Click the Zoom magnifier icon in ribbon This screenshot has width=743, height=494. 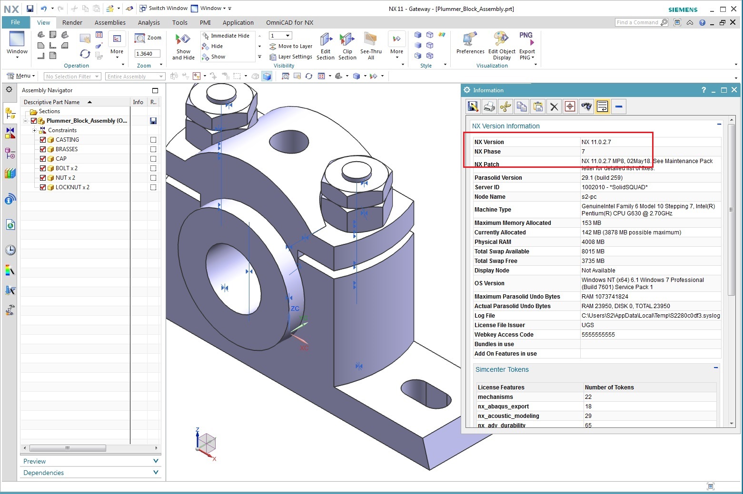click(x=139, y=38)
